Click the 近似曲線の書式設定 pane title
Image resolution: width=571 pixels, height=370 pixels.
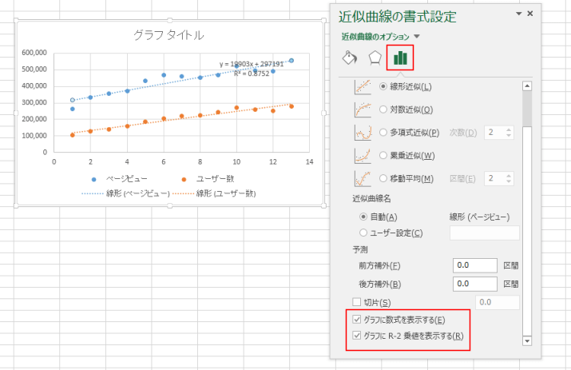point(397,17)
